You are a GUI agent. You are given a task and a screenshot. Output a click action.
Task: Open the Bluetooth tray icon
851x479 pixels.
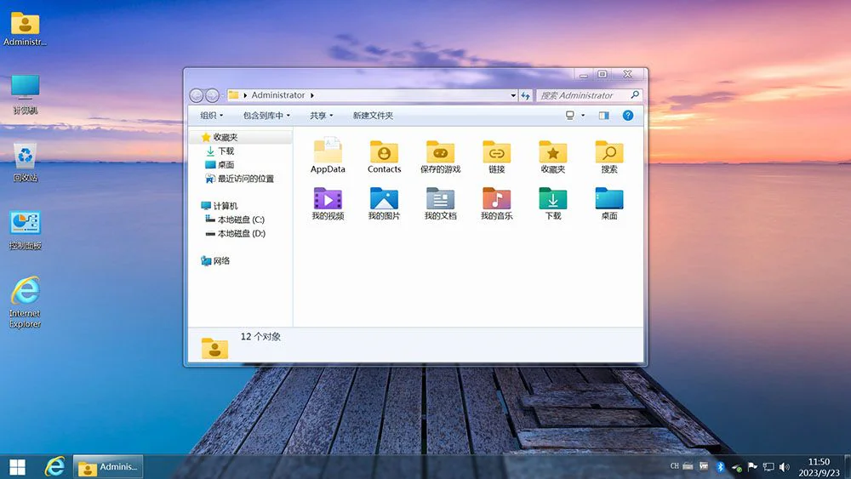pyautogui.click(x=720, y=466)
